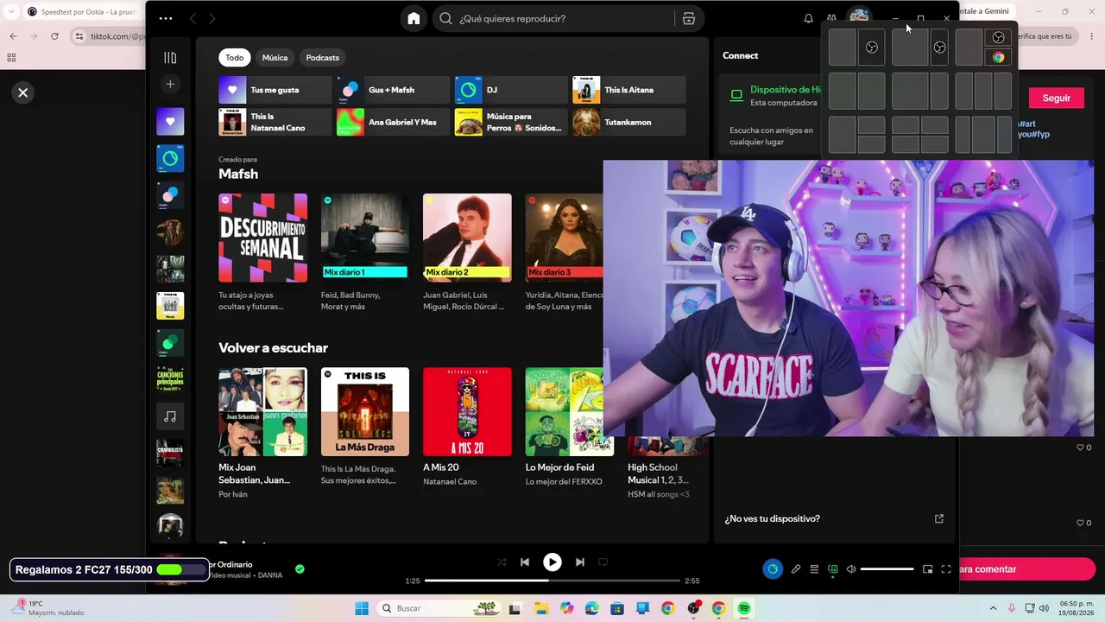Open Spotify notifications bell

pyautogui.click(x=808, y=18)
